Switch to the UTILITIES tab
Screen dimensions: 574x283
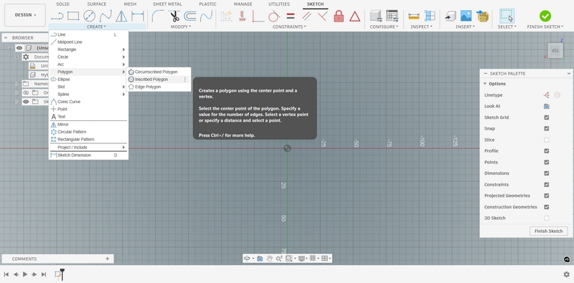(279, 4)
